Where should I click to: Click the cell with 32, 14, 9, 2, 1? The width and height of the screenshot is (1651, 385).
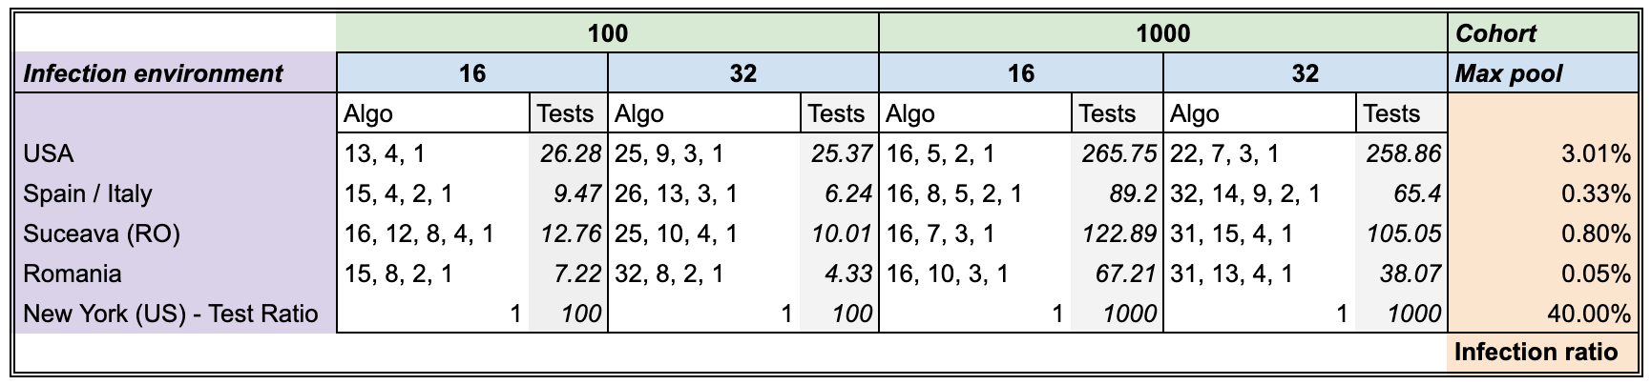pyautogui.click(x=1260, y=193)
